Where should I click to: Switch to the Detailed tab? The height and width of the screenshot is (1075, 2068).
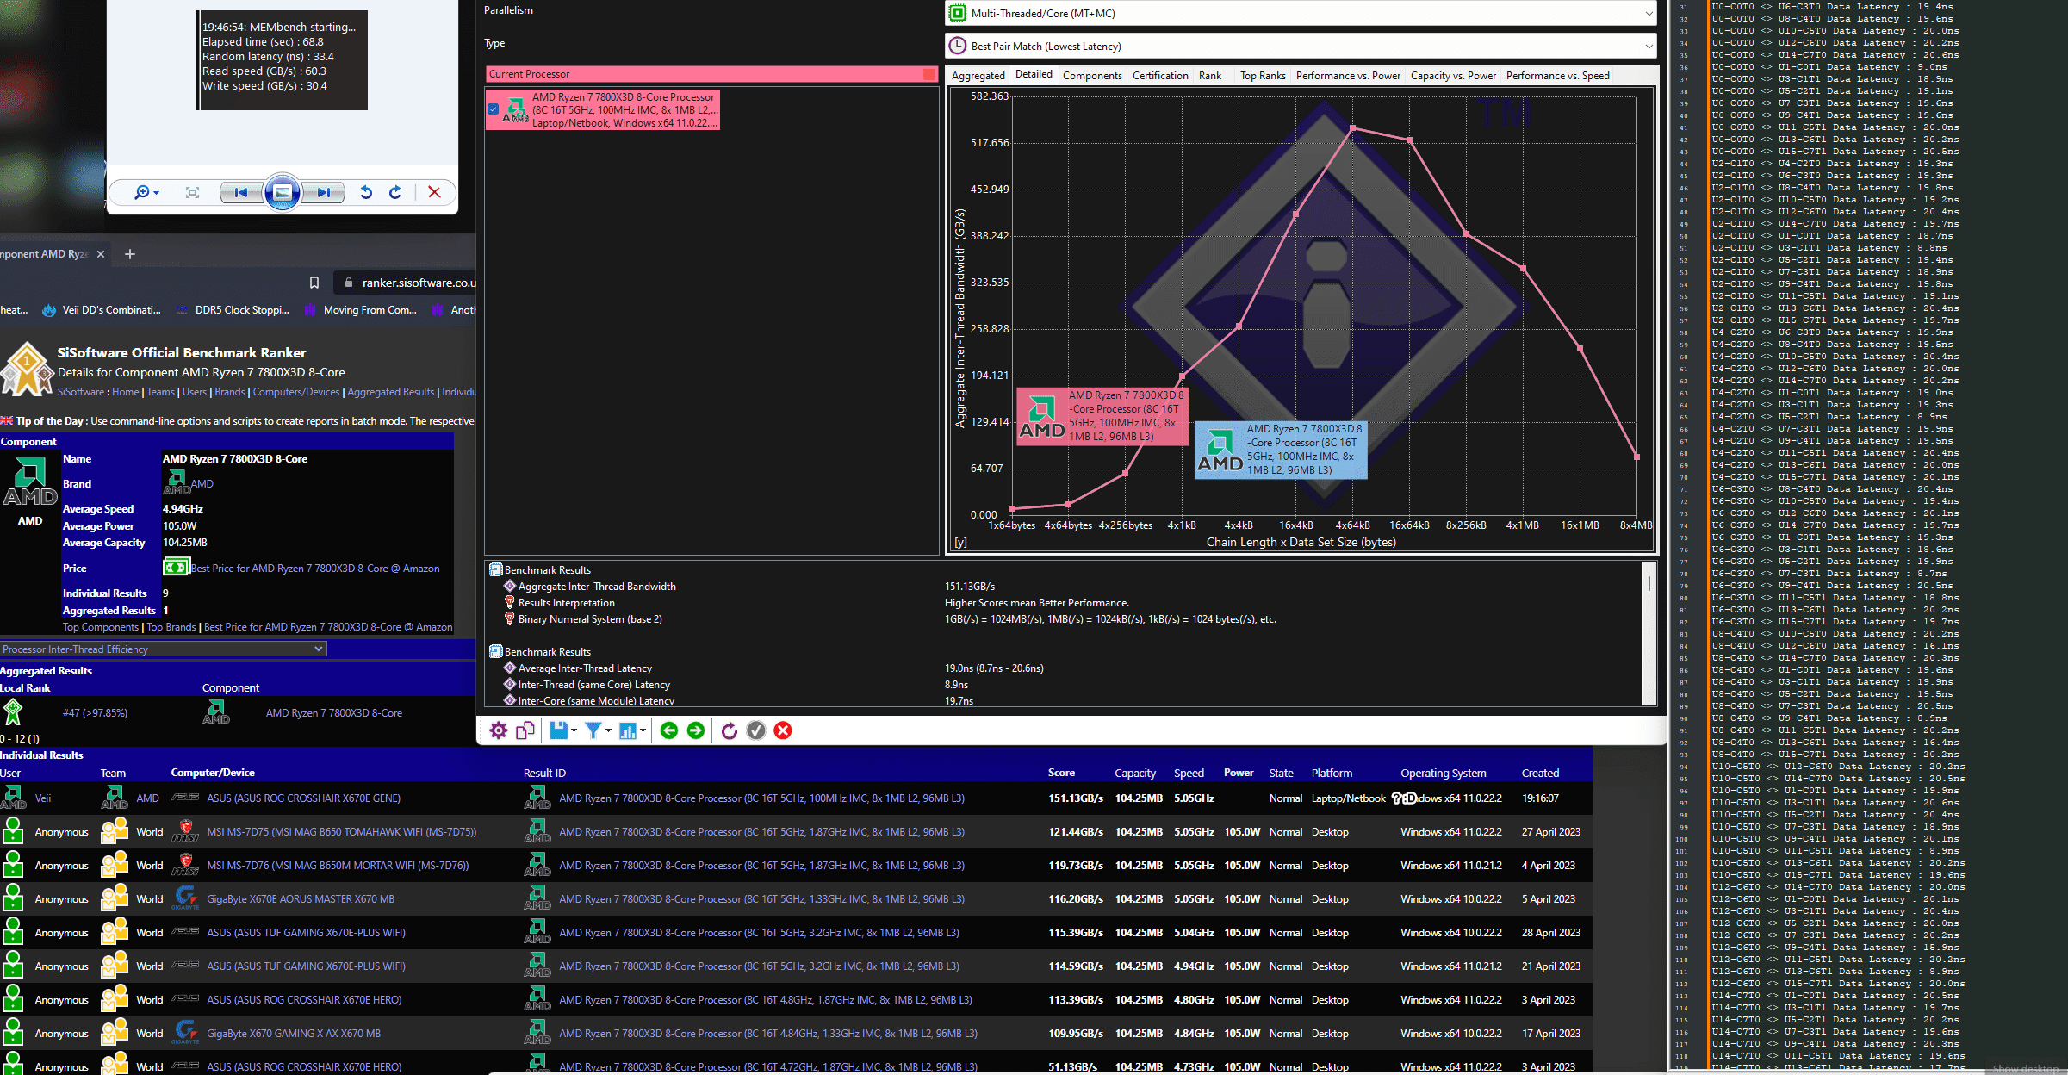click(x=1034, y=74)
